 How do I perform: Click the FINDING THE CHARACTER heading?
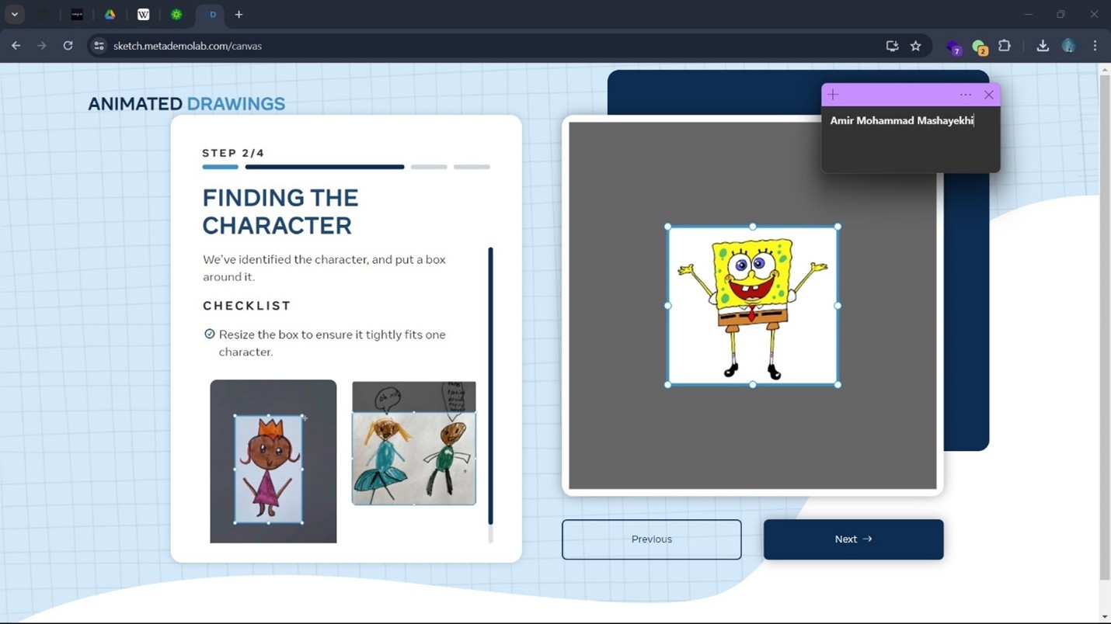coord(280,211)
